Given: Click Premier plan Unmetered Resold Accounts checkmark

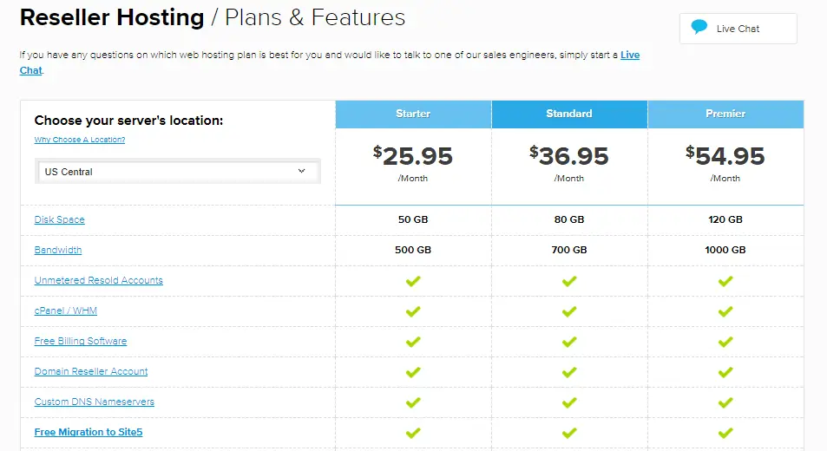Looking at the screenshot, I should pos(725,281).
